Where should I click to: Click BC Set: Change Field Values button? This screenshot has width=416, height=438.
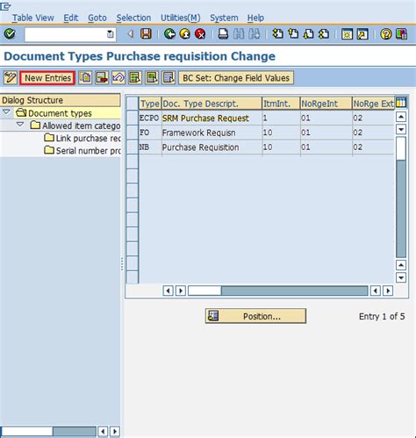236,78
